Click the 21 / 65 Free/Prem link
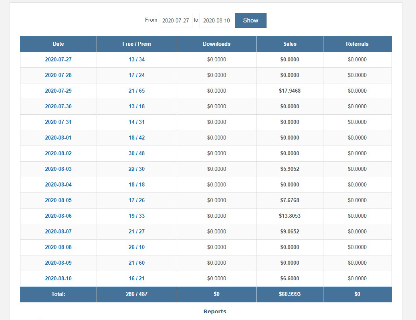This screenshot has height=320, width=416. pyautogui.click(x=137, y=91)
